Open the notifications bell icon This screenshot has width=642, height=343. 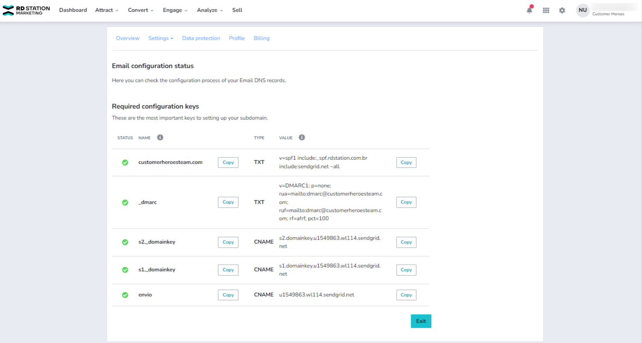[x=529, y=10]
